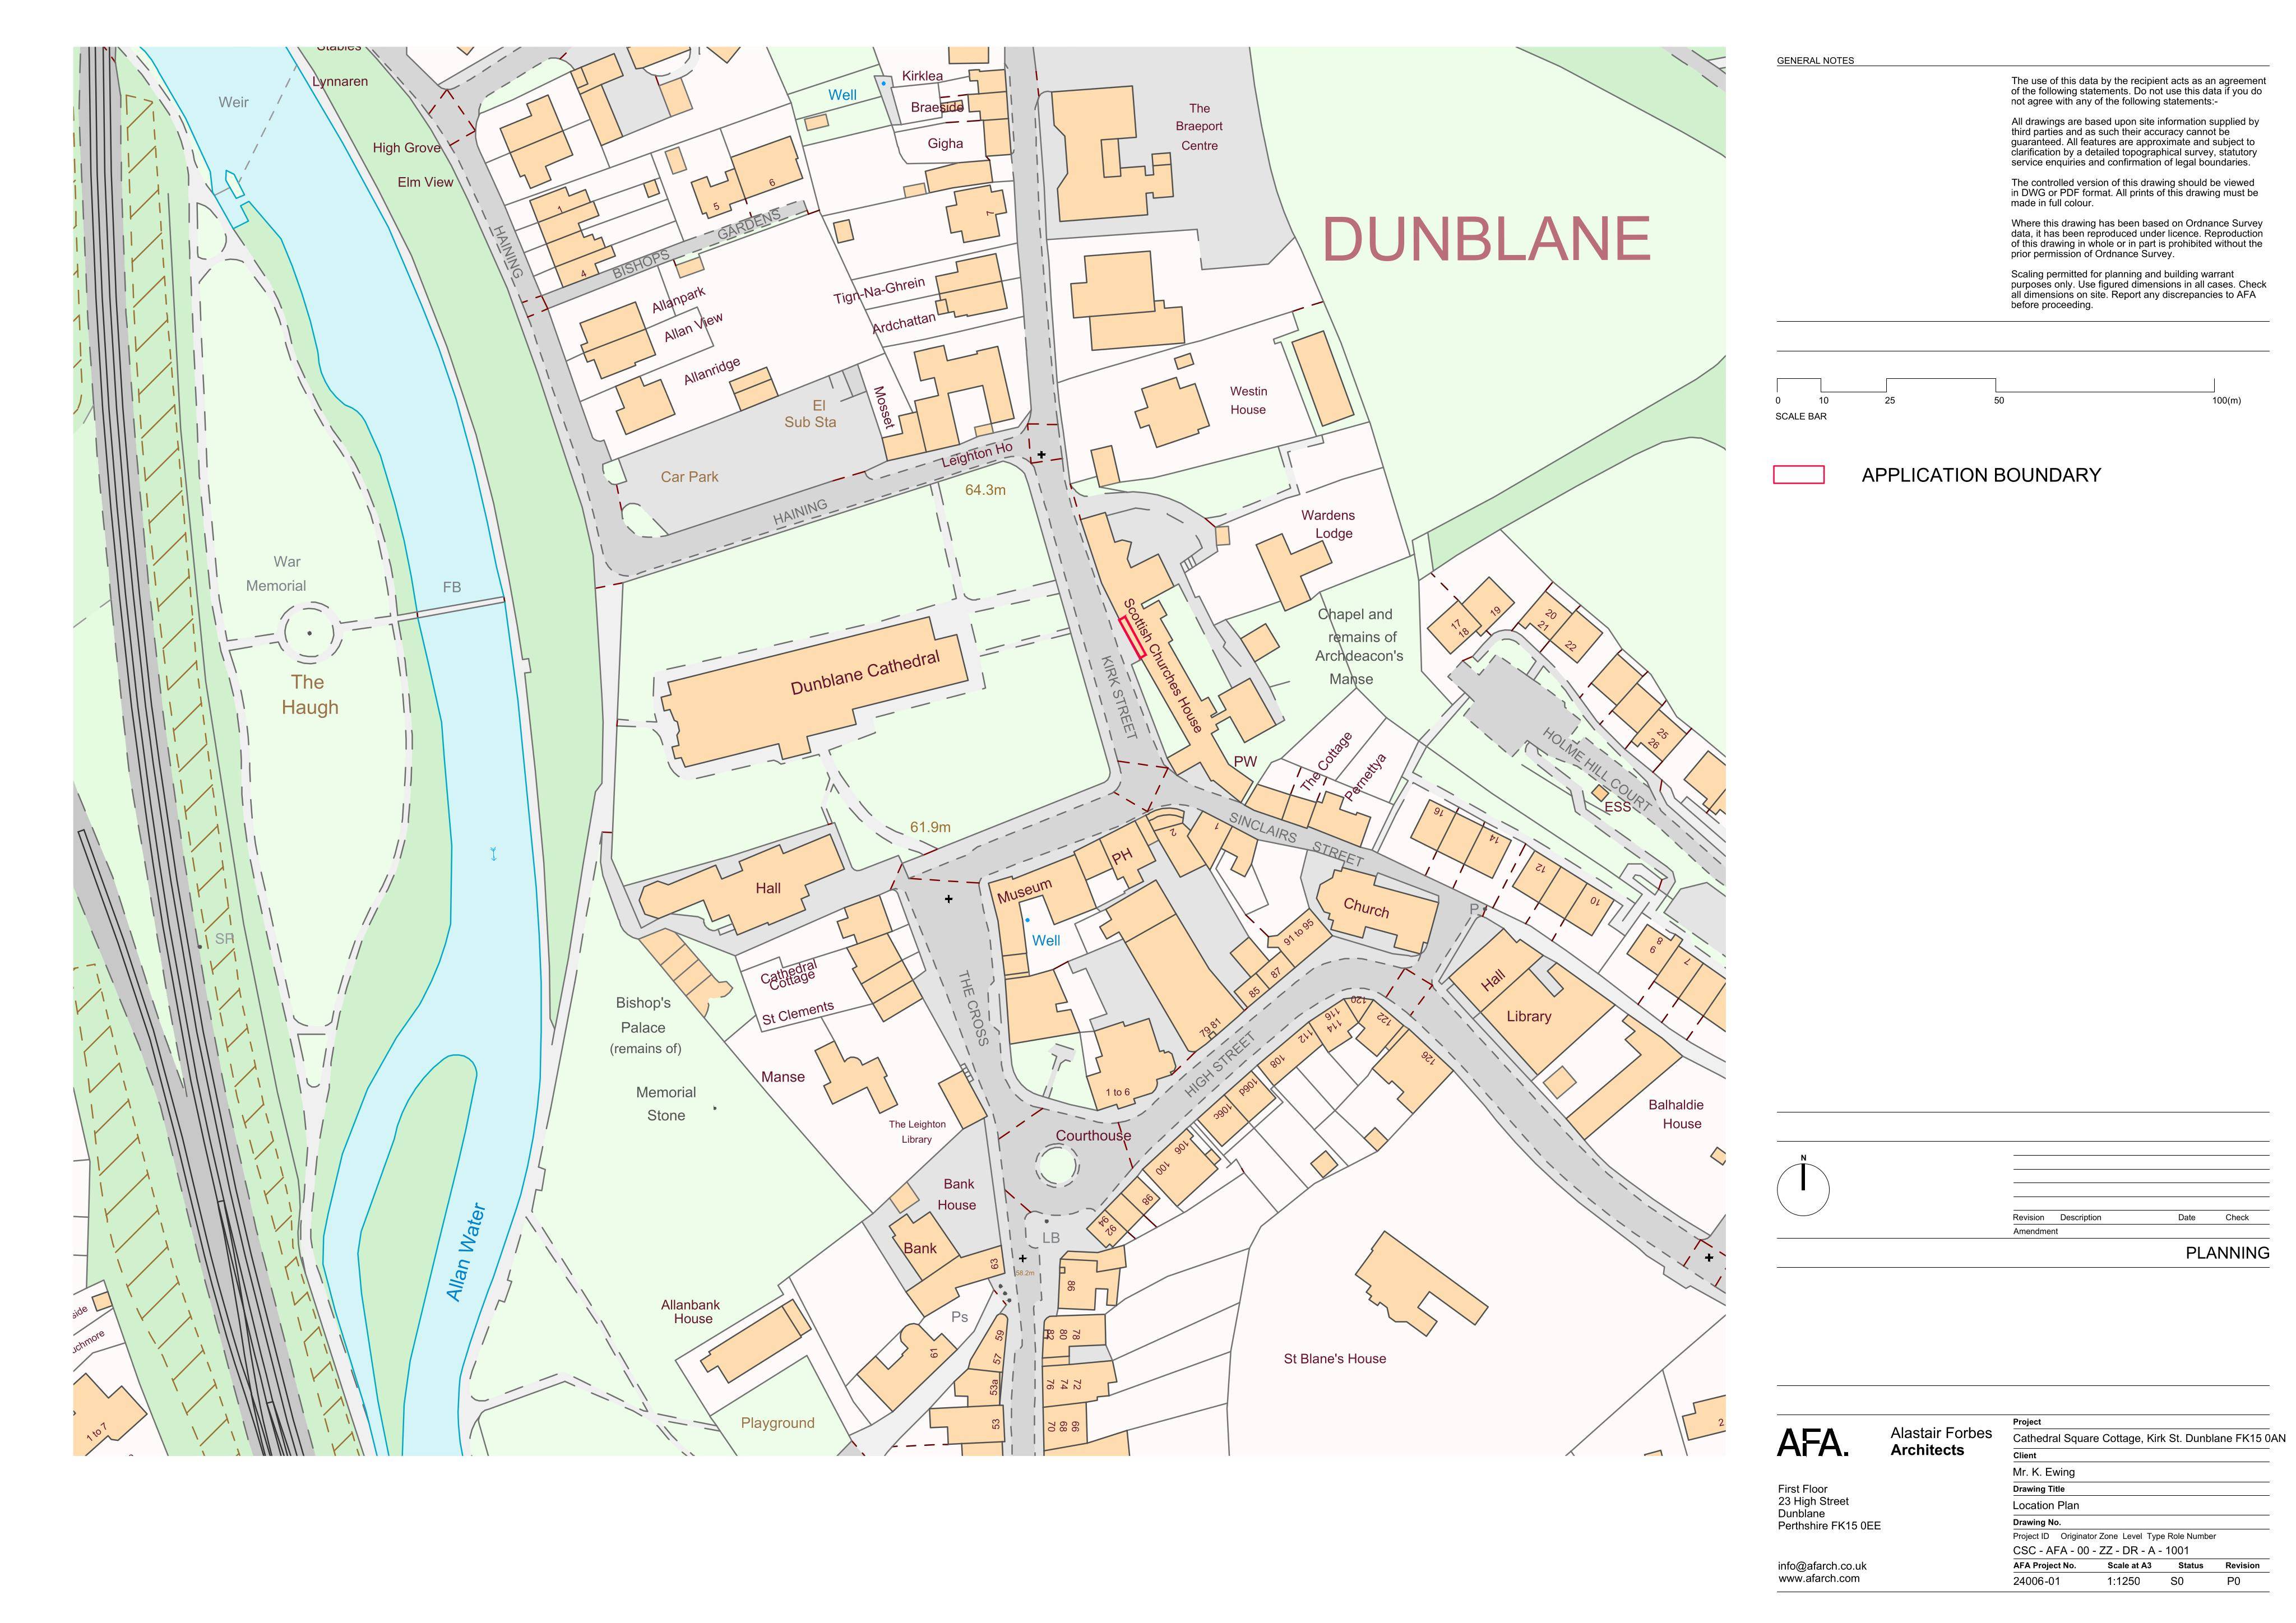Click the High Grove house label
2296x1623 pixels.
point(407,148)
